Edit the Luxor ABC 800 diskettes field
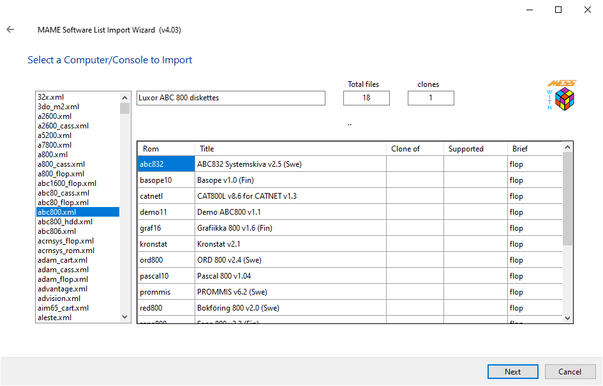This screenshot has height=386, width=603. pyautogui.click(x=231, y=98)
